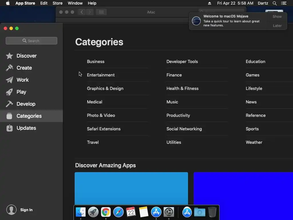Open the Work paper plane icon

(9, 80)
